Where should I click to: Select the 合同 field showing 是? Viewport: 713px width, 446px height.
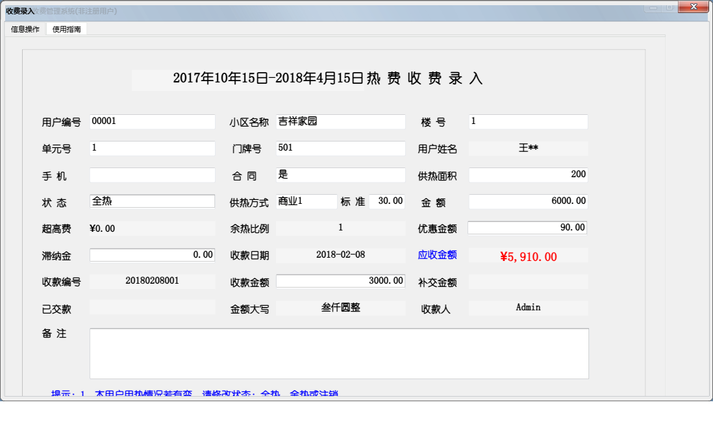click(340, 175)
